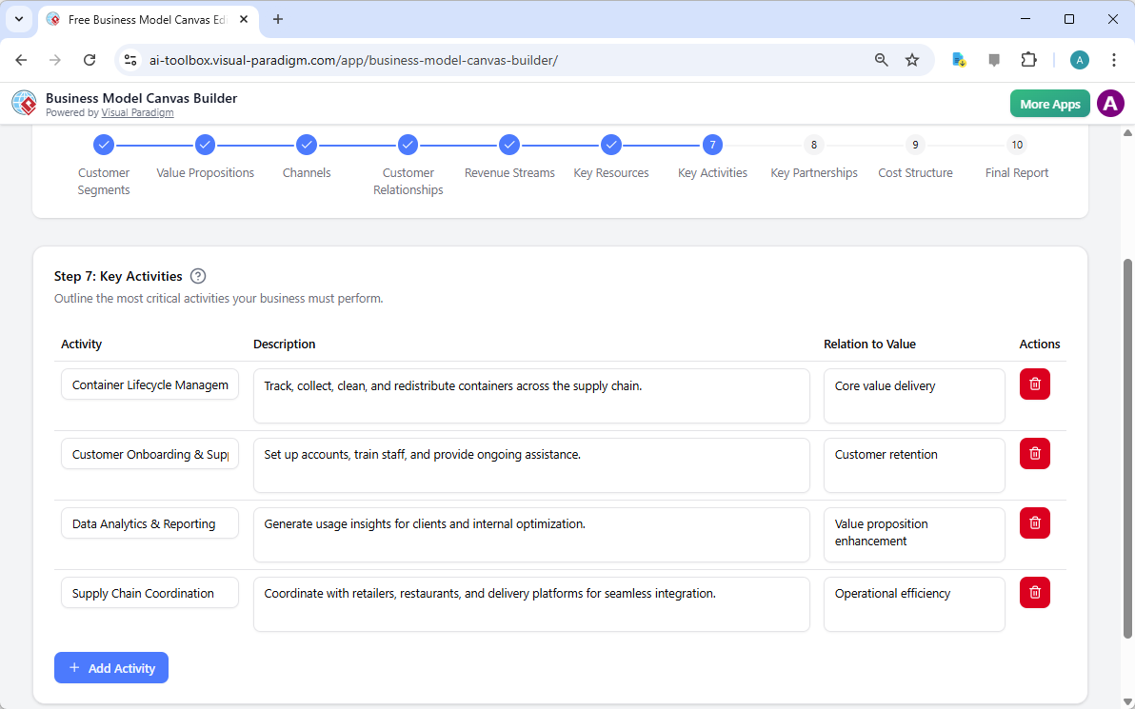Click the Business Model Canvas Builder logo
Screen dimensions: 1135x709
(24, 103)
